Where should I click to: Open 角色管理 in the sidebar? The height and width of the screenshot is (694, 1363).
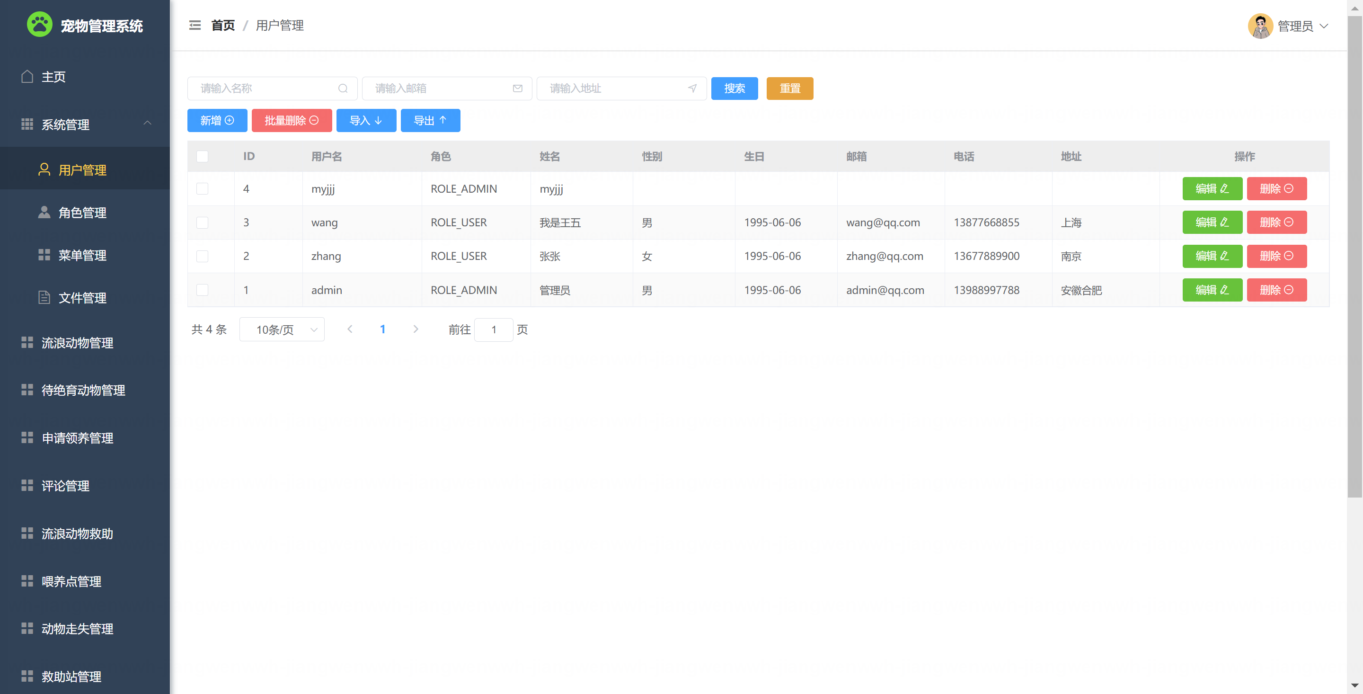[x=82, y=213]
